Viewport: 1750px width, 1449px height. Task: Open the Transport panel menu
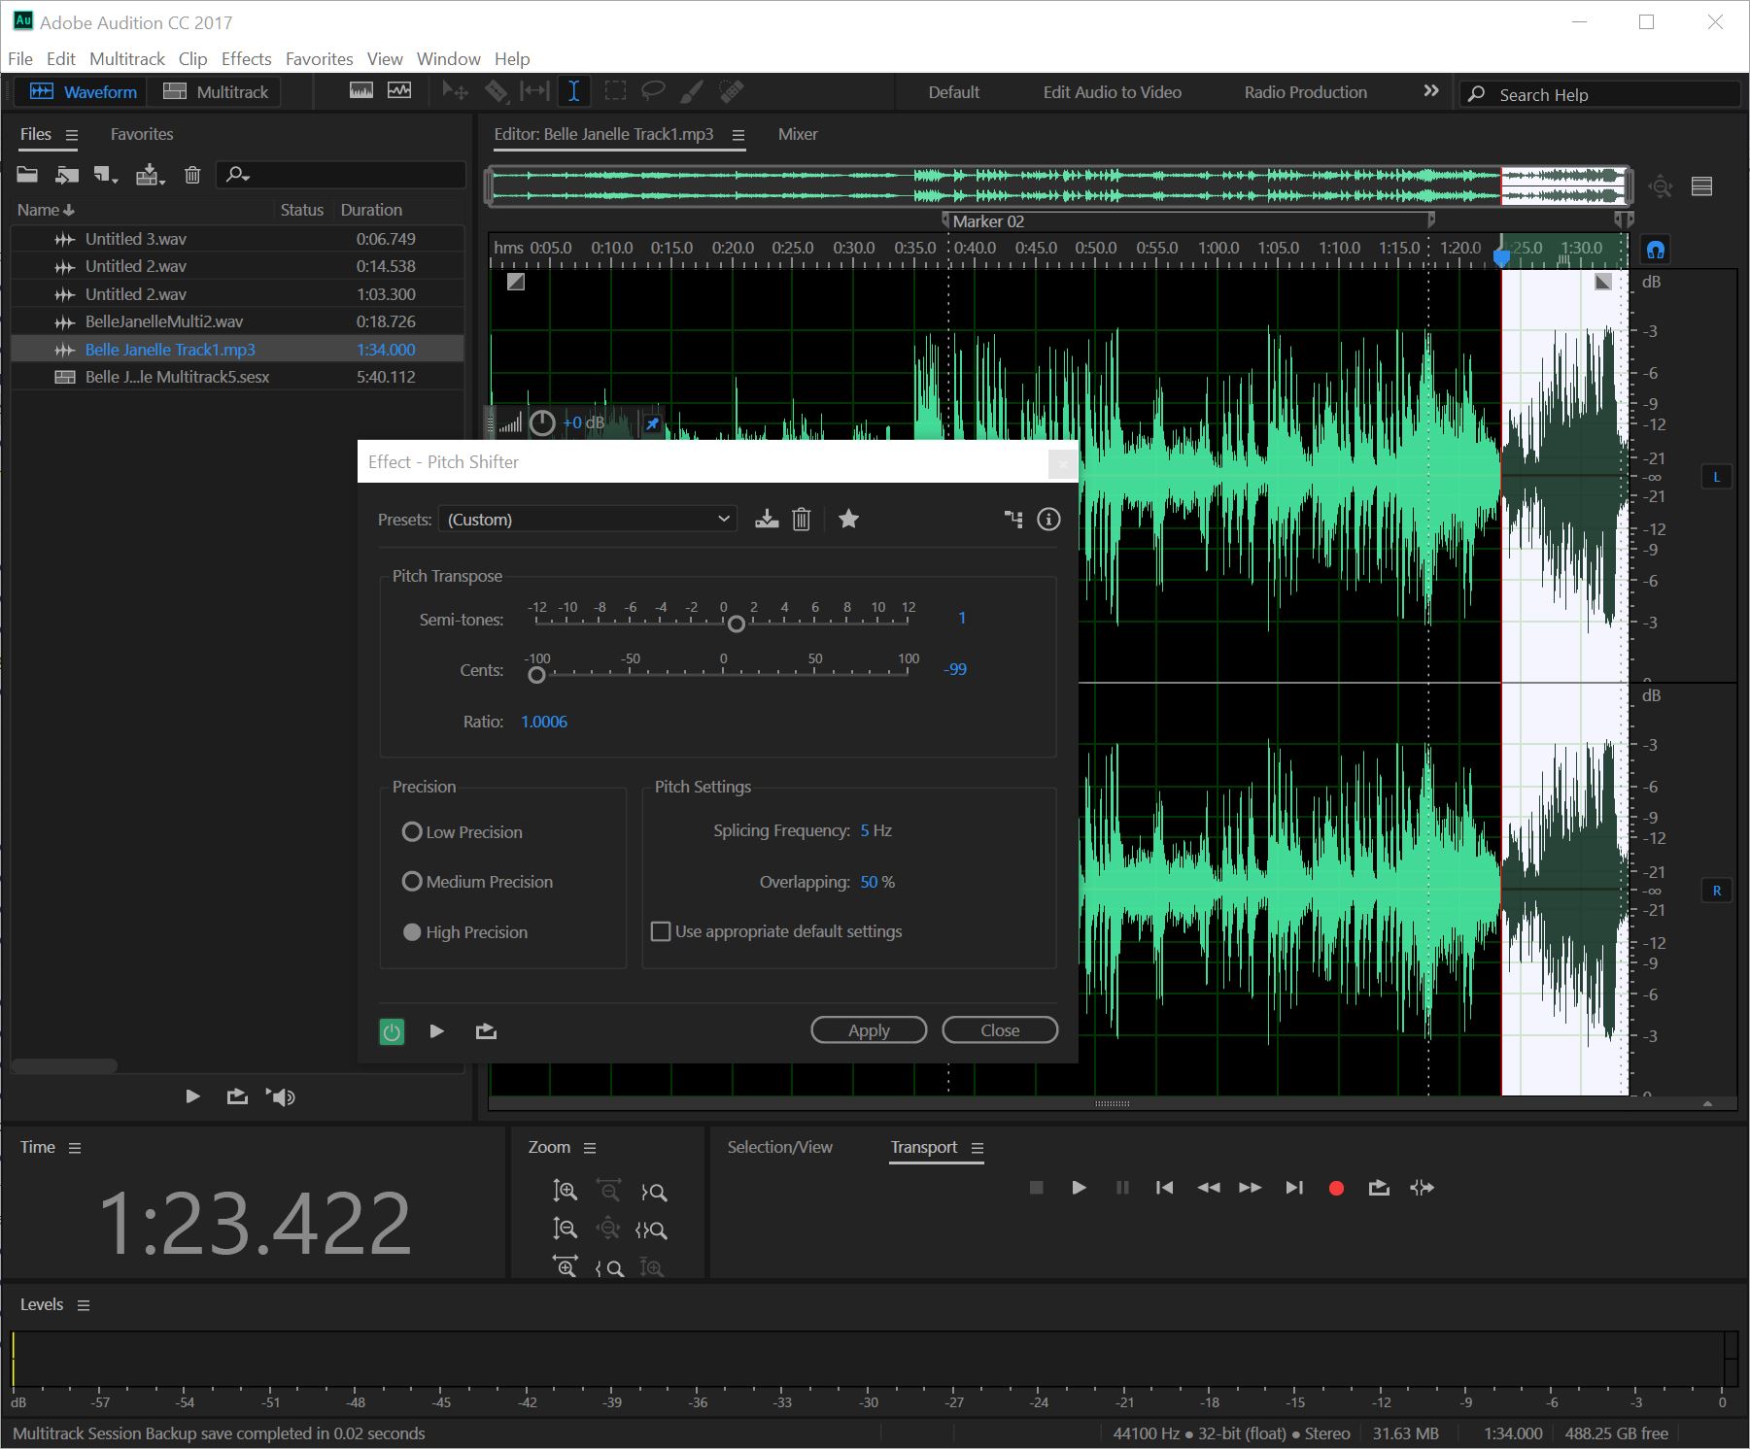click(x=978, y=1148)
